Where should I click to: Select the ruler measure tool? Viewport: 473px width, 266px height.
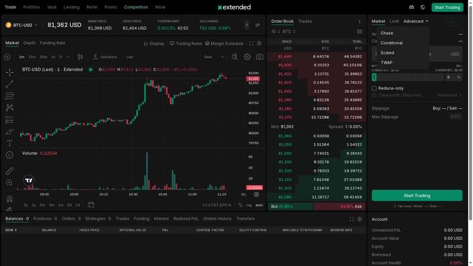(x=9, y=171)
